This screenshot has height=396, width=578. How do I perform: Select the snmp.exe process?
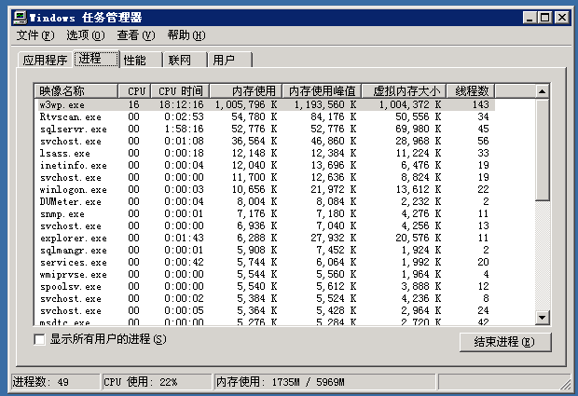[x=265, y=214]
